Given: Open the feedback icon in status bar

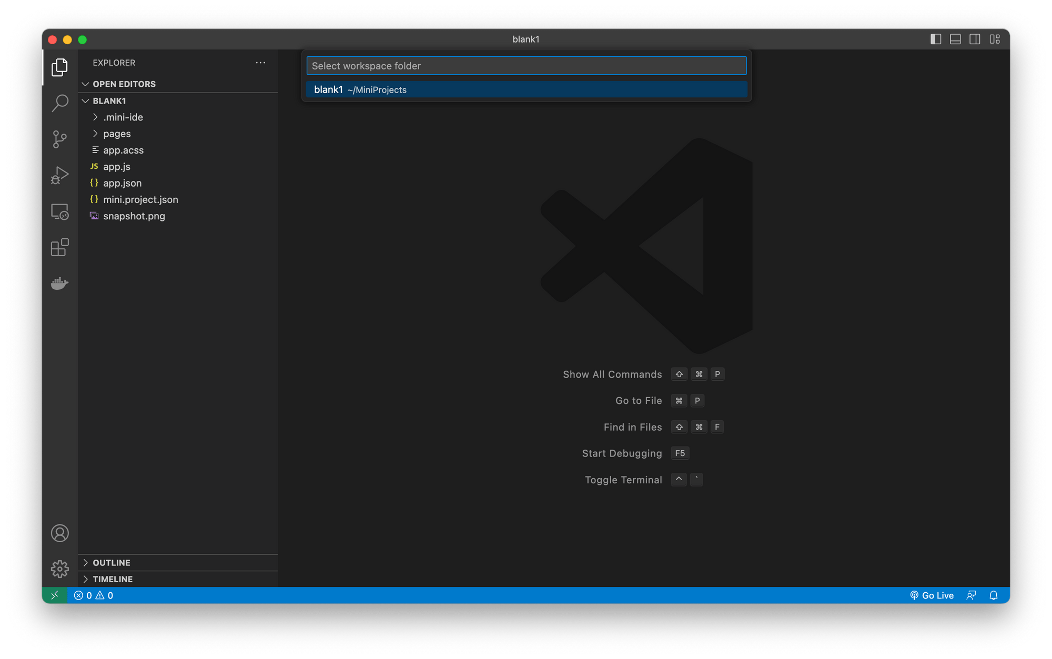Looking at the screenshot, I should tap(972, 595).
